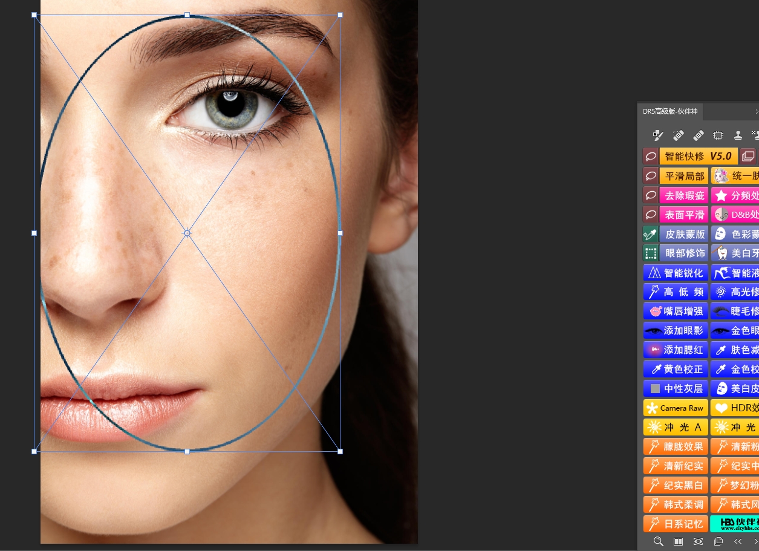Click the dotted rectangle icon beside 眼部修饰
The height and width of the screenshot is (551, 759).
click(x=651, y=253)
